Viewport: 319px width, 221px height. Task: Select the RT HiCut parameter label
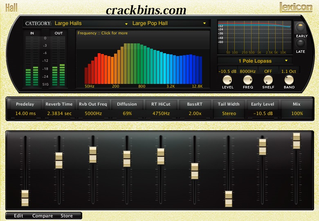tap(161, 104)
